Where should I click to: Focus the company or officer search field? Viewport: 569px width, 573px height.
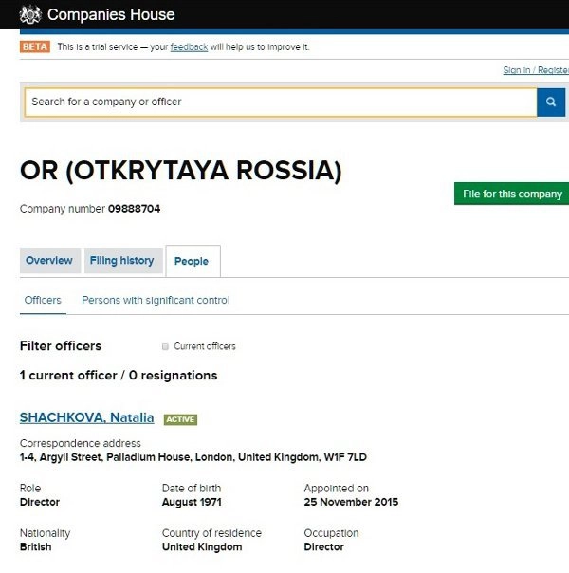280,102
